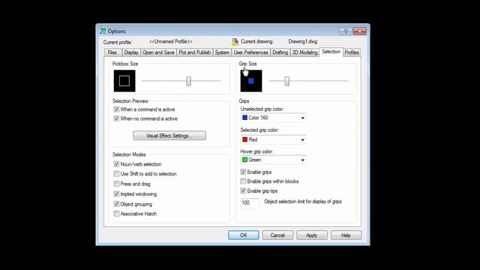
Task: Enable Press and drag checkbox
Action: click(116, 184)
